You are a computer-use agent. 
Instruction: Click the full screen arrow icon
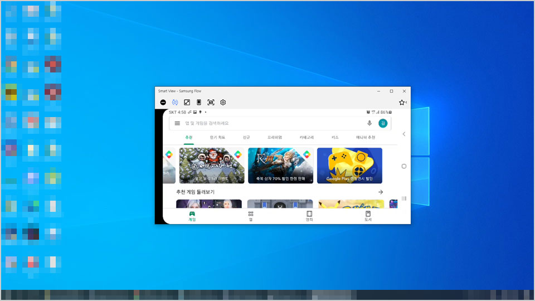click(187, 103)
